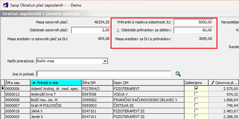Click the Masa sredstev za DU iz prihrankov value 3000,00
This screenshot has width=239, height=119.
205,39
